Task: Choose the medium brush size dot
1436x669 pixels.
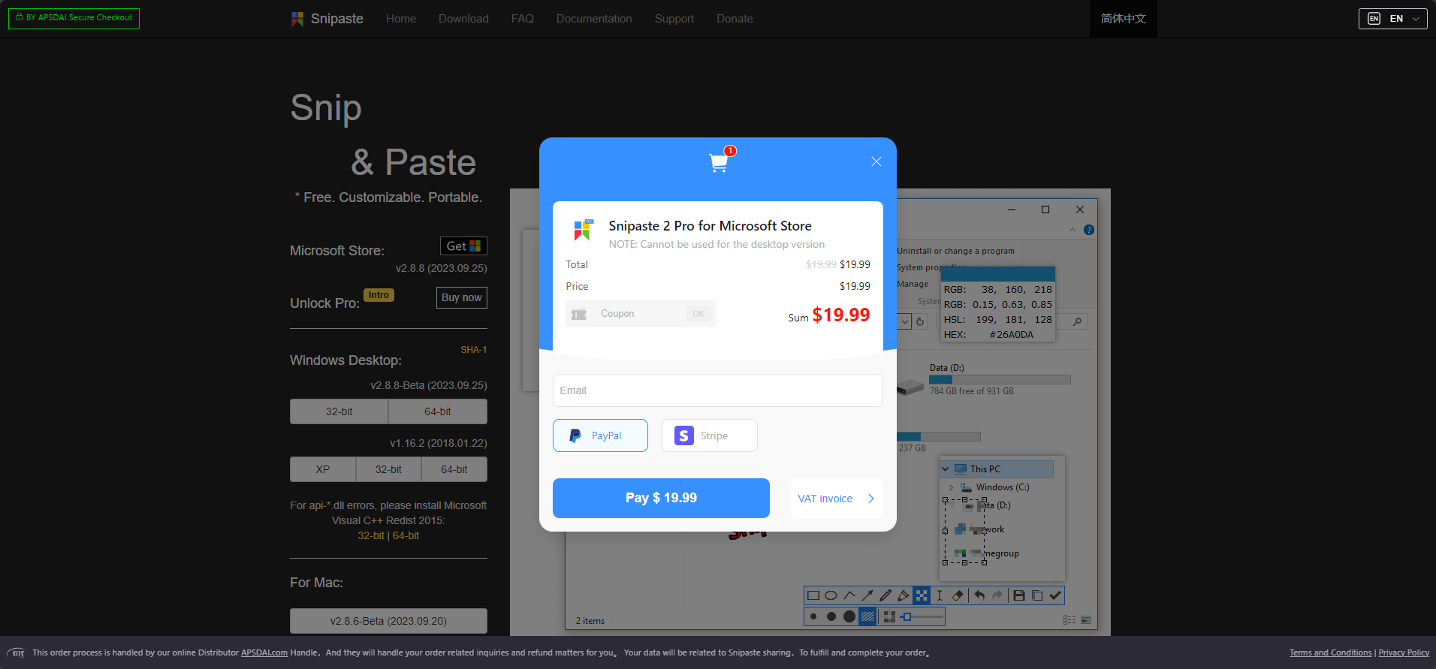Action: coord(831,616)
